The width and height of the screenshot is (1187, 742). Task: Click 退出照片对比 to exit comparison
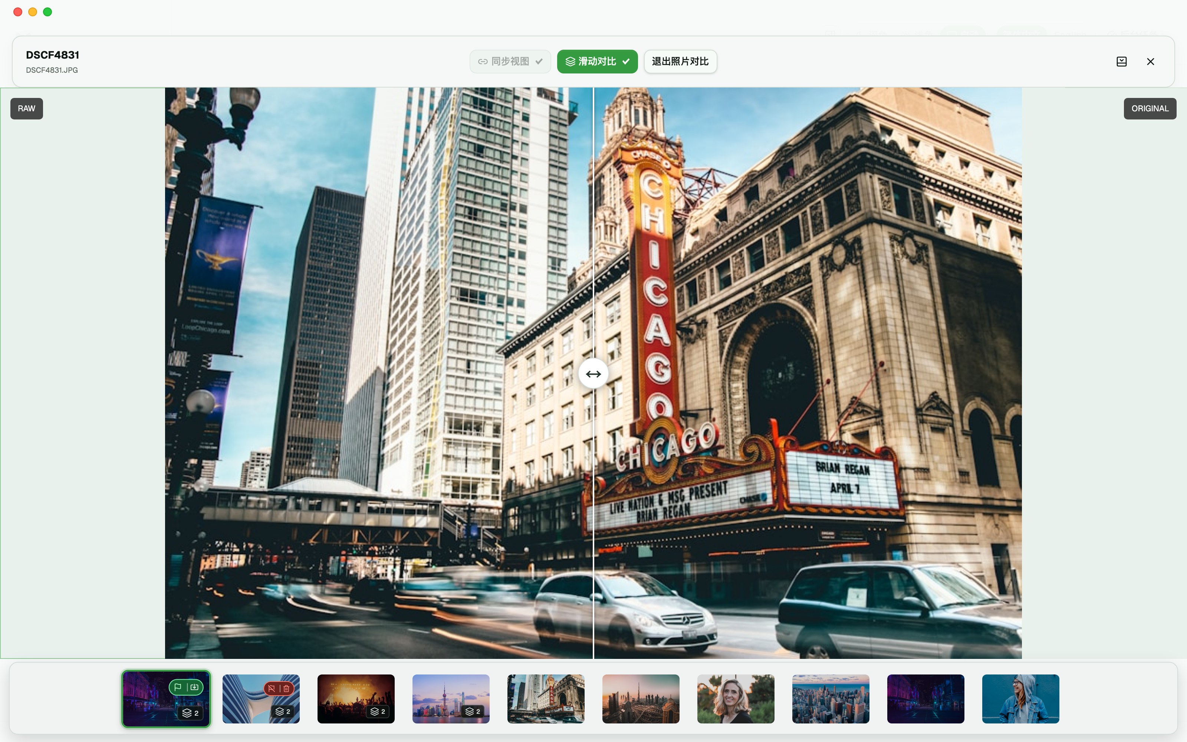tap(680, 61)
